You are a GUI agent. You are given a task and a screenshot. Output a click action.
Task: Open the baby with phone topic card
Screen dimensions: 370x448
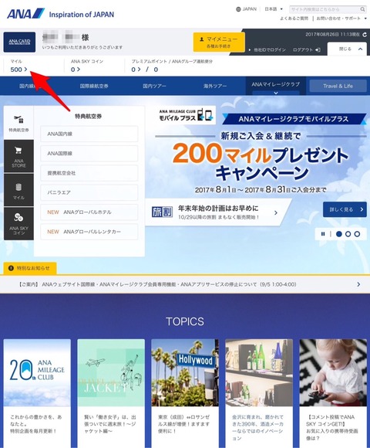333,393
